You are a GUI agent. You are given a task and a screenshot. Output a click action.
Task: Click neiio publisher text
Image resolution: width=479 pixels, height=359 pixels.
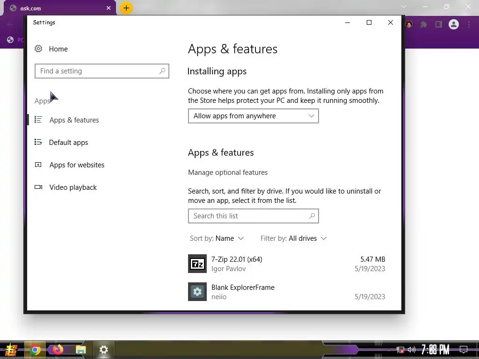(x=219, y=297)
